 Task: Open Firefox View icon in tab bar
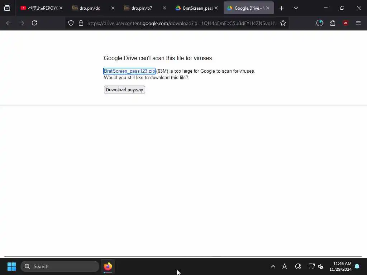click(x=7, y=8)
